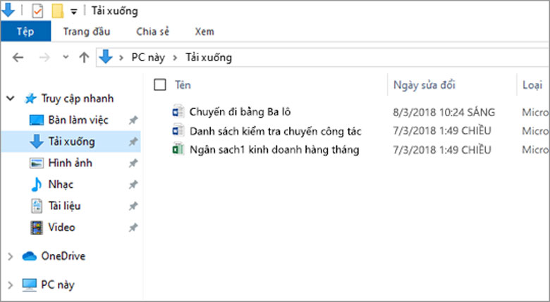Click Word icon of Danh sách kiểm tra chuyến công tác
Viewport: 550px width, 302px height.
[178, 130]
